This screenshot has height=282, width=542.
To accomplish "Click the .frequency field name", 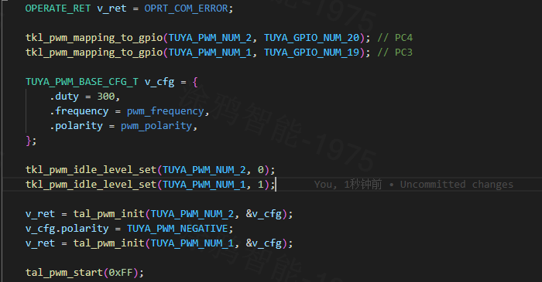I will point(79,111).
